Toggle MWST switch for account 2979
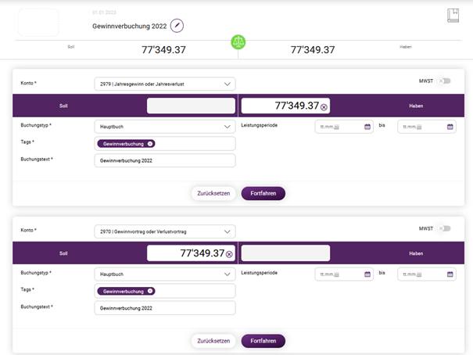Image resolution: width=473 pixels, height=355 pixels. [x=444, y=81]
